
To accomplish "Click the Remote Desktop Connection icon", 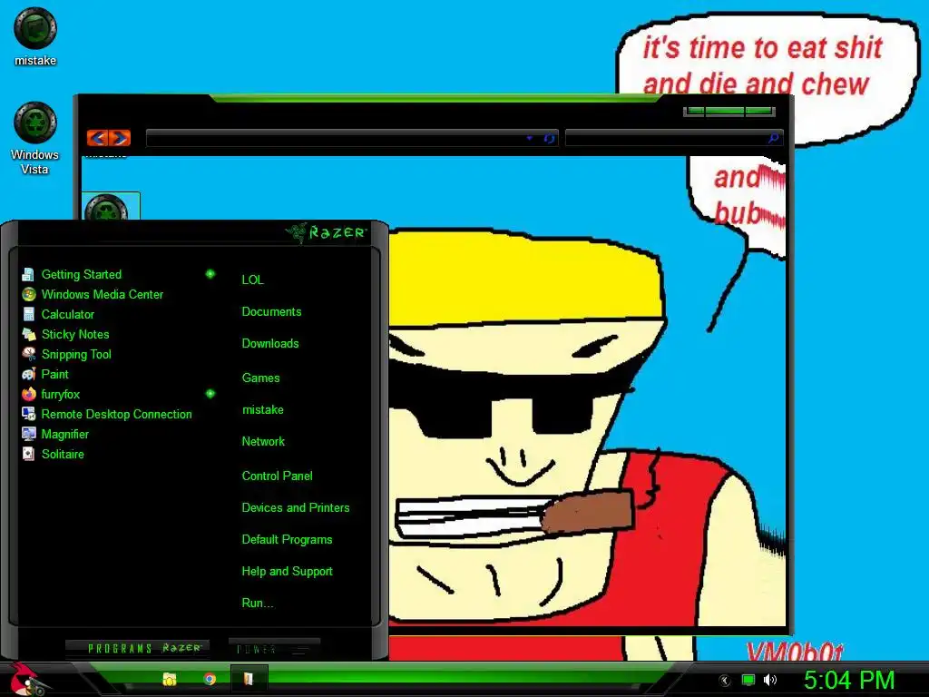I will [x=28, y=414].
